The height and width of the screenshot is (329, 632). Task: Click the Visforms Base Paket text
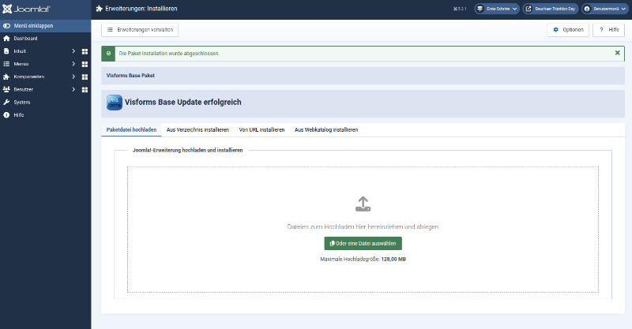[130, 75]
